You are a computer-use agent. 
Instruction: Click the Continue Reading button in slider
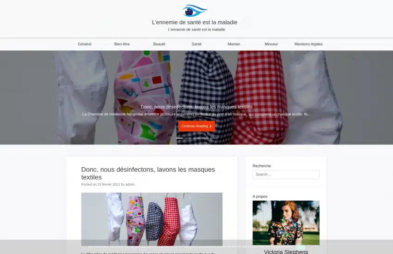(196, 126)
